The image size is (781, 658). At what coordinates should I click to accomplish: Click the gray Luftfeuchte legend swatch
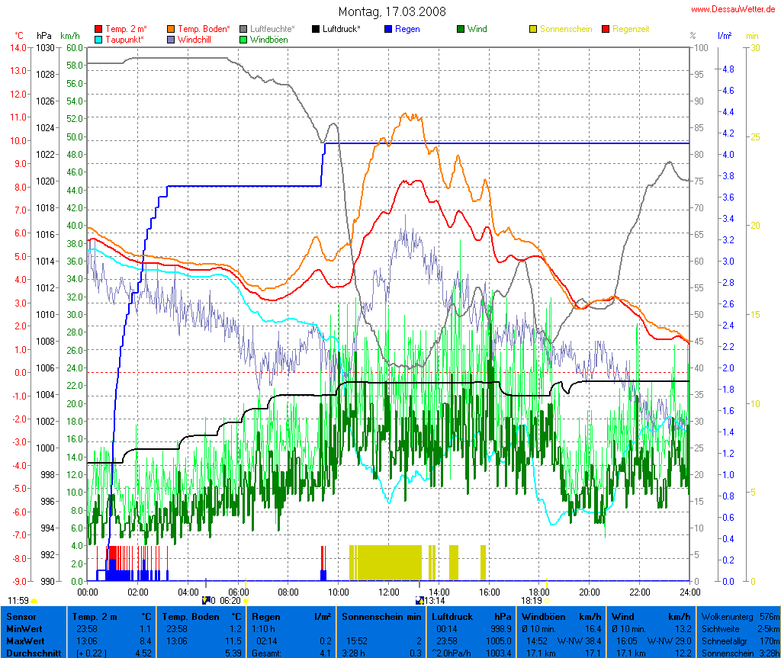coord(243,29)
